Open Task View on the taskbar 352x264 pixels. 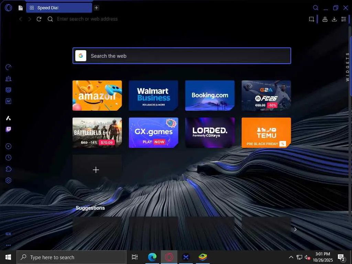click(x=135, y=257)
